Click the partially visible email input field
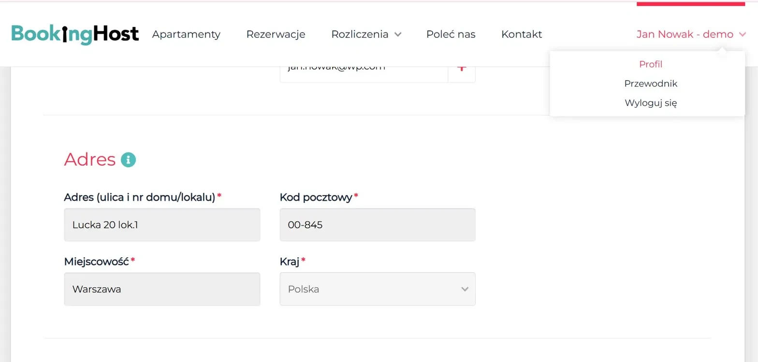758x362 pixels. tap(364, 74)
